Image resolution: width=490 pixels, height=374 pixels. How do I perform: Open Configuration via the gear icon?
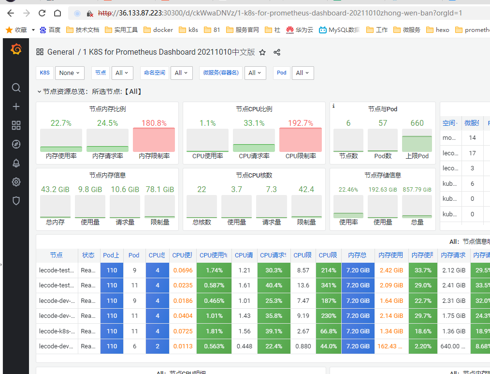coord(16,182)
